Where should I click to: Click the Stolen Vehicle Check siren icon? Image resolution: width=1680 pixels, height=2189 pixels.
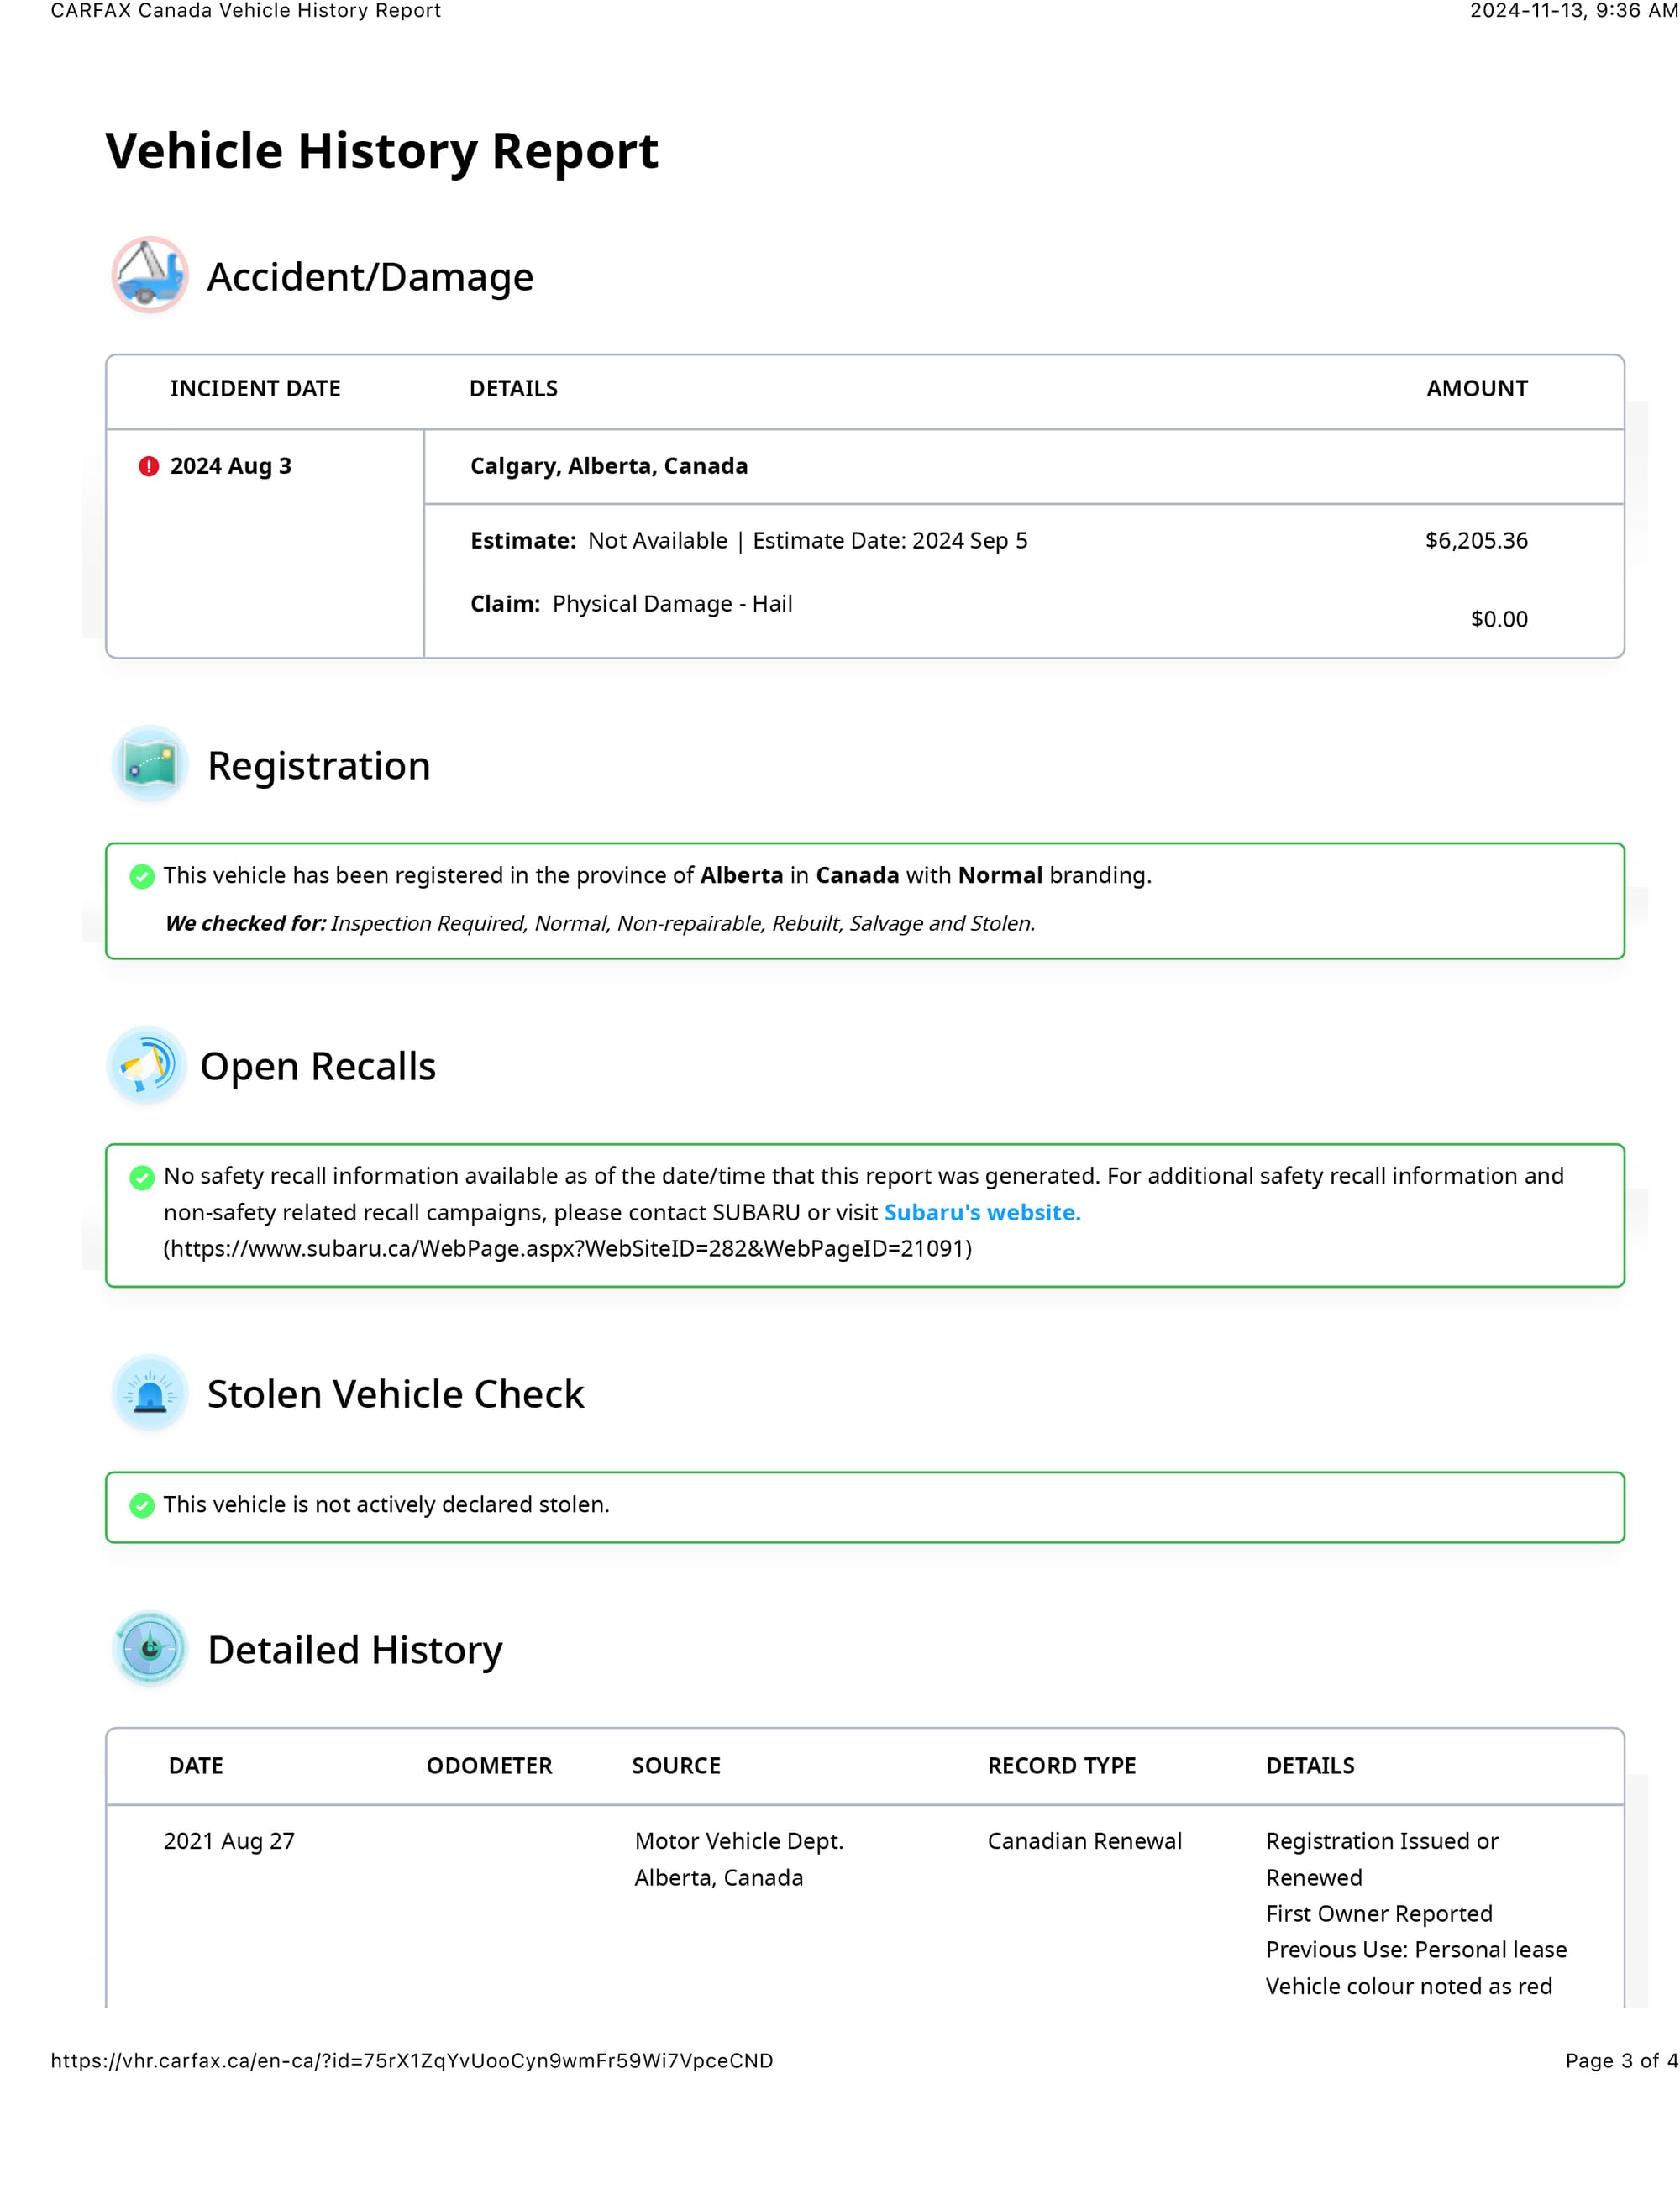coord(150,1393)
